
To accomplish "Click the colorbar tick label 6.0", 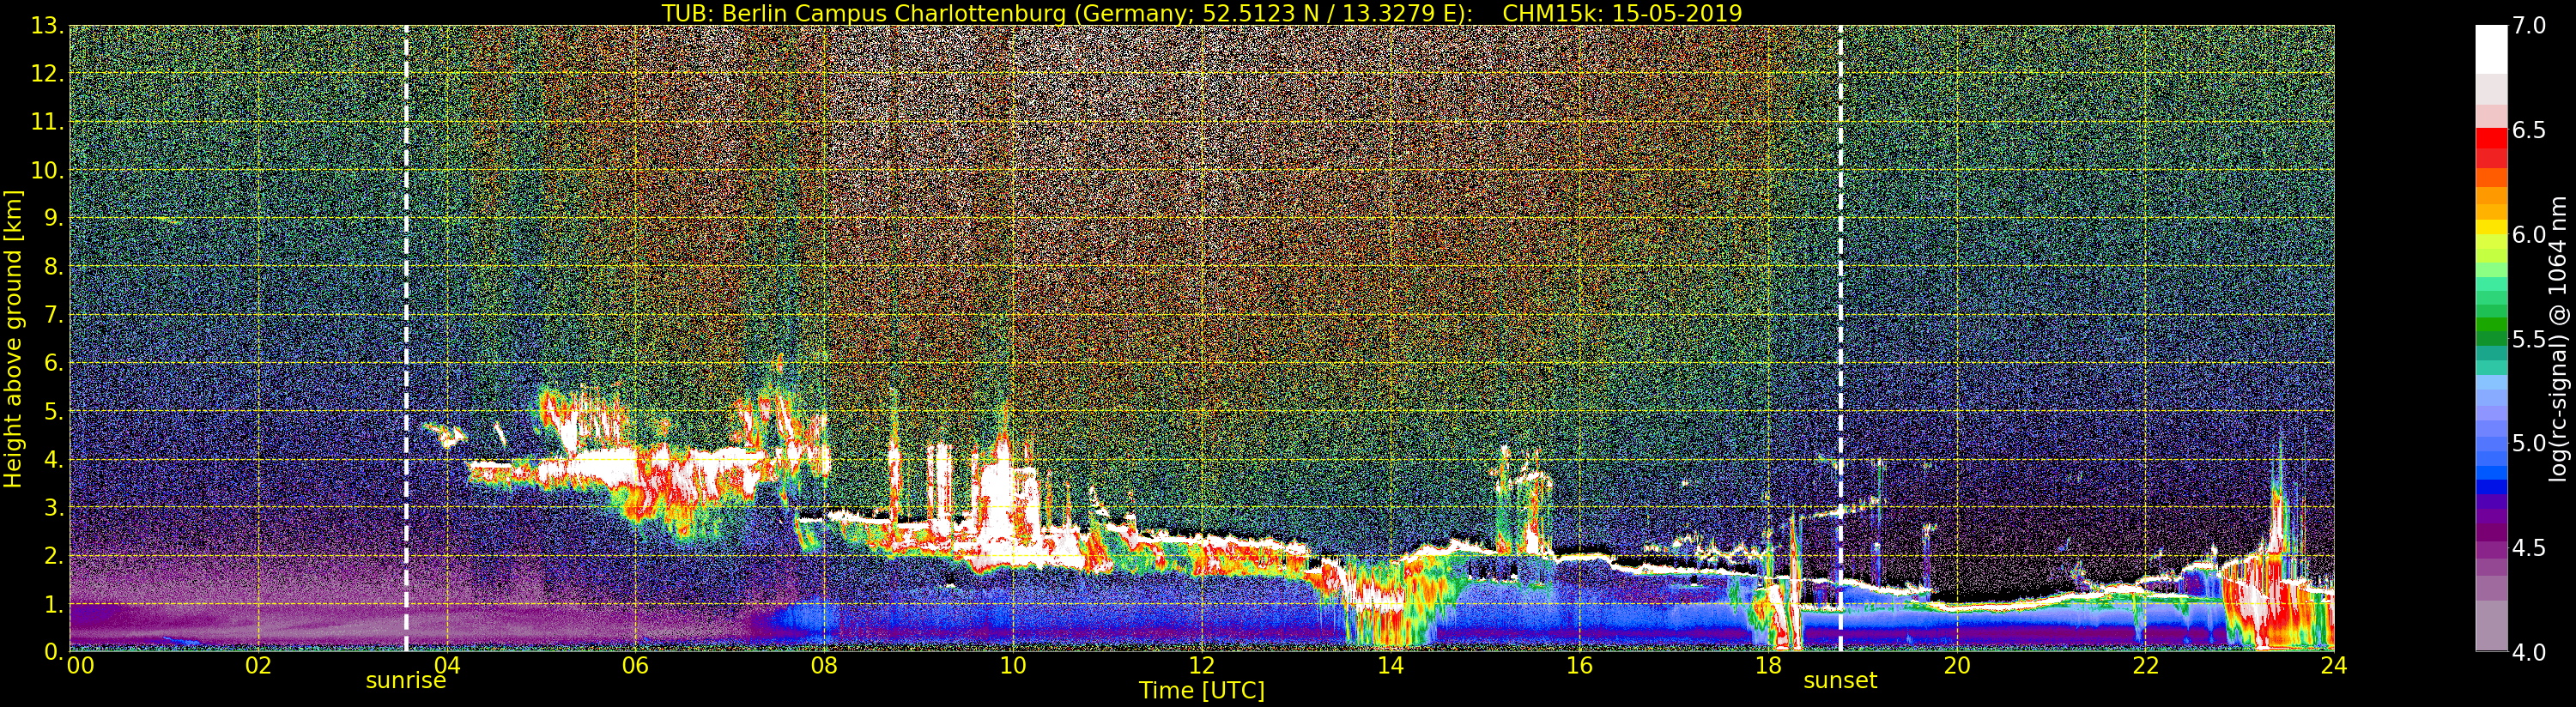I will pyautogui.click(x=2529, y=234).
